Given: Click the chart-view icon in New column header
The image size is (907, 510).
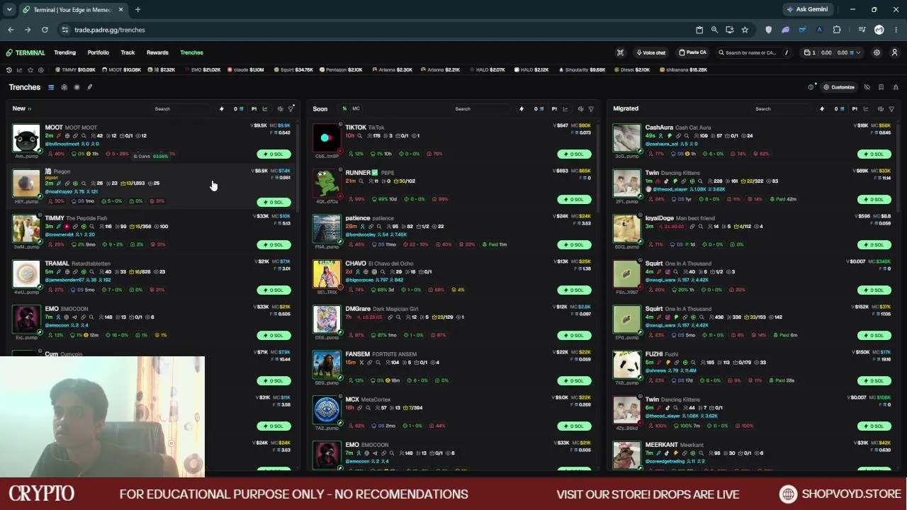Looking at the screenshot, I should (x=265, y=109).
